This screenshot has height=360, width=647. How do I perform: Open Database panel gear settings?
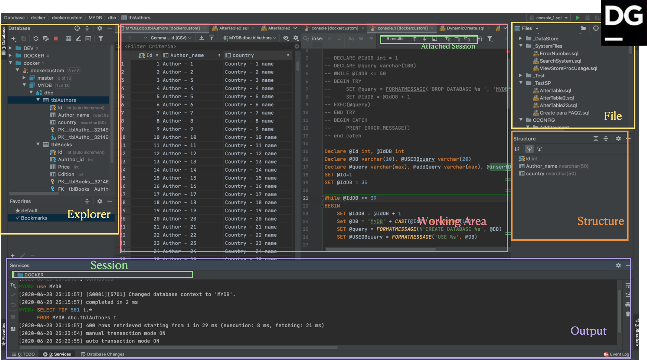(100, 28)
